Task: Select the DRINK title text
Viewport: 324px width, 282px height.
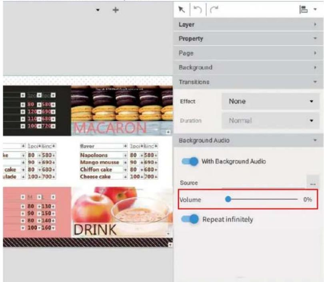Action: point(95,230)
